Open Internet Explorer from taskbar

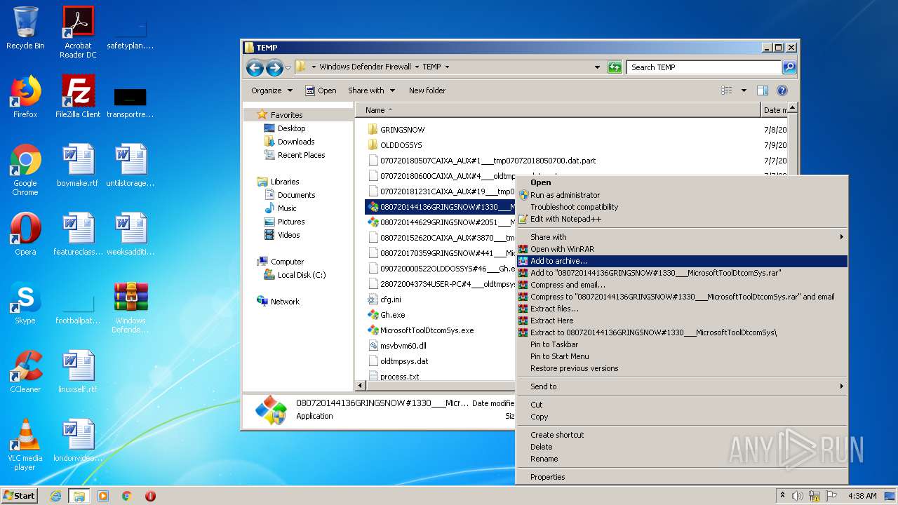pos(56,496)
